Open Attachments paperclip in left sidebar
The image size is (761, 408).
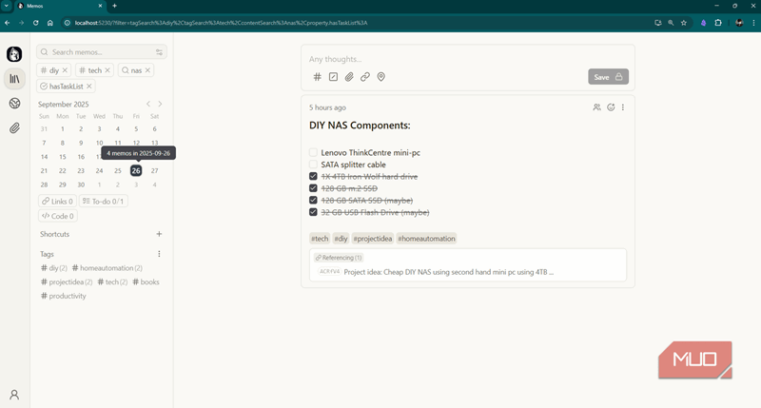[14, 127]
